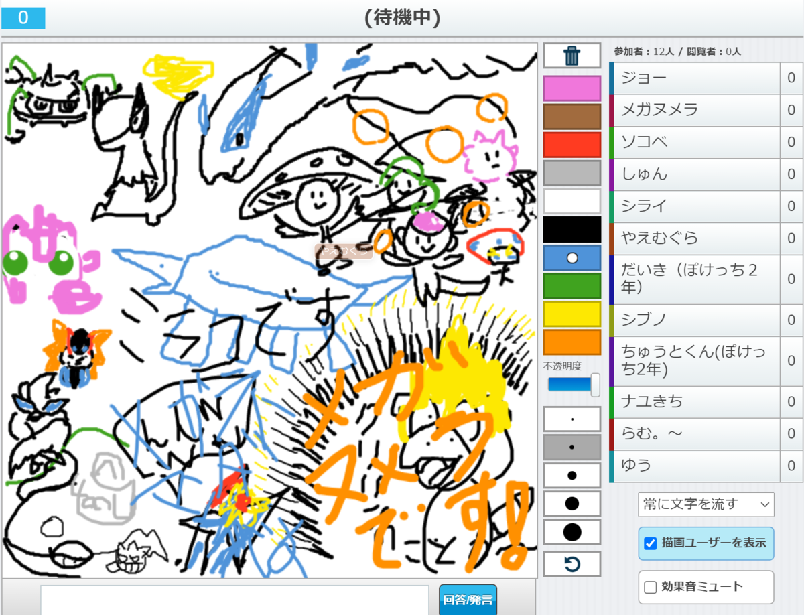Enable the 効果音ミュート checkbox
Image resolution: width=804 pixels, height=615 pixels.
(650, 588)
